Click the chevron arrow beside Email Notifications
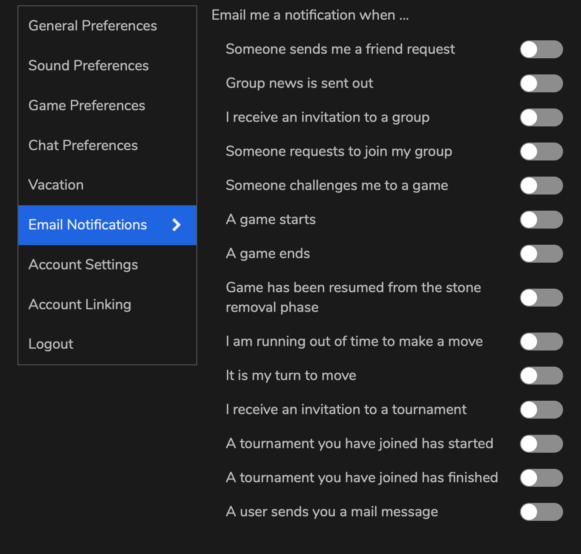 click(177, 225)
